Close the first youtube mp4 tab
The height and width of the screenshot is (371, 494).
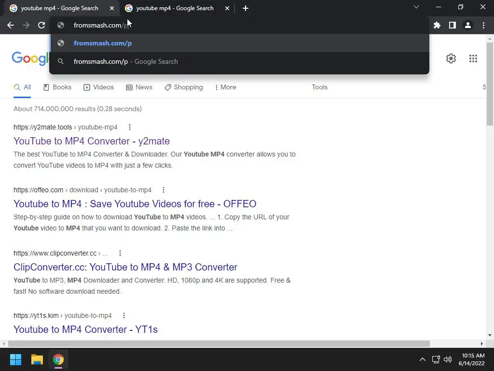(112, 8)
